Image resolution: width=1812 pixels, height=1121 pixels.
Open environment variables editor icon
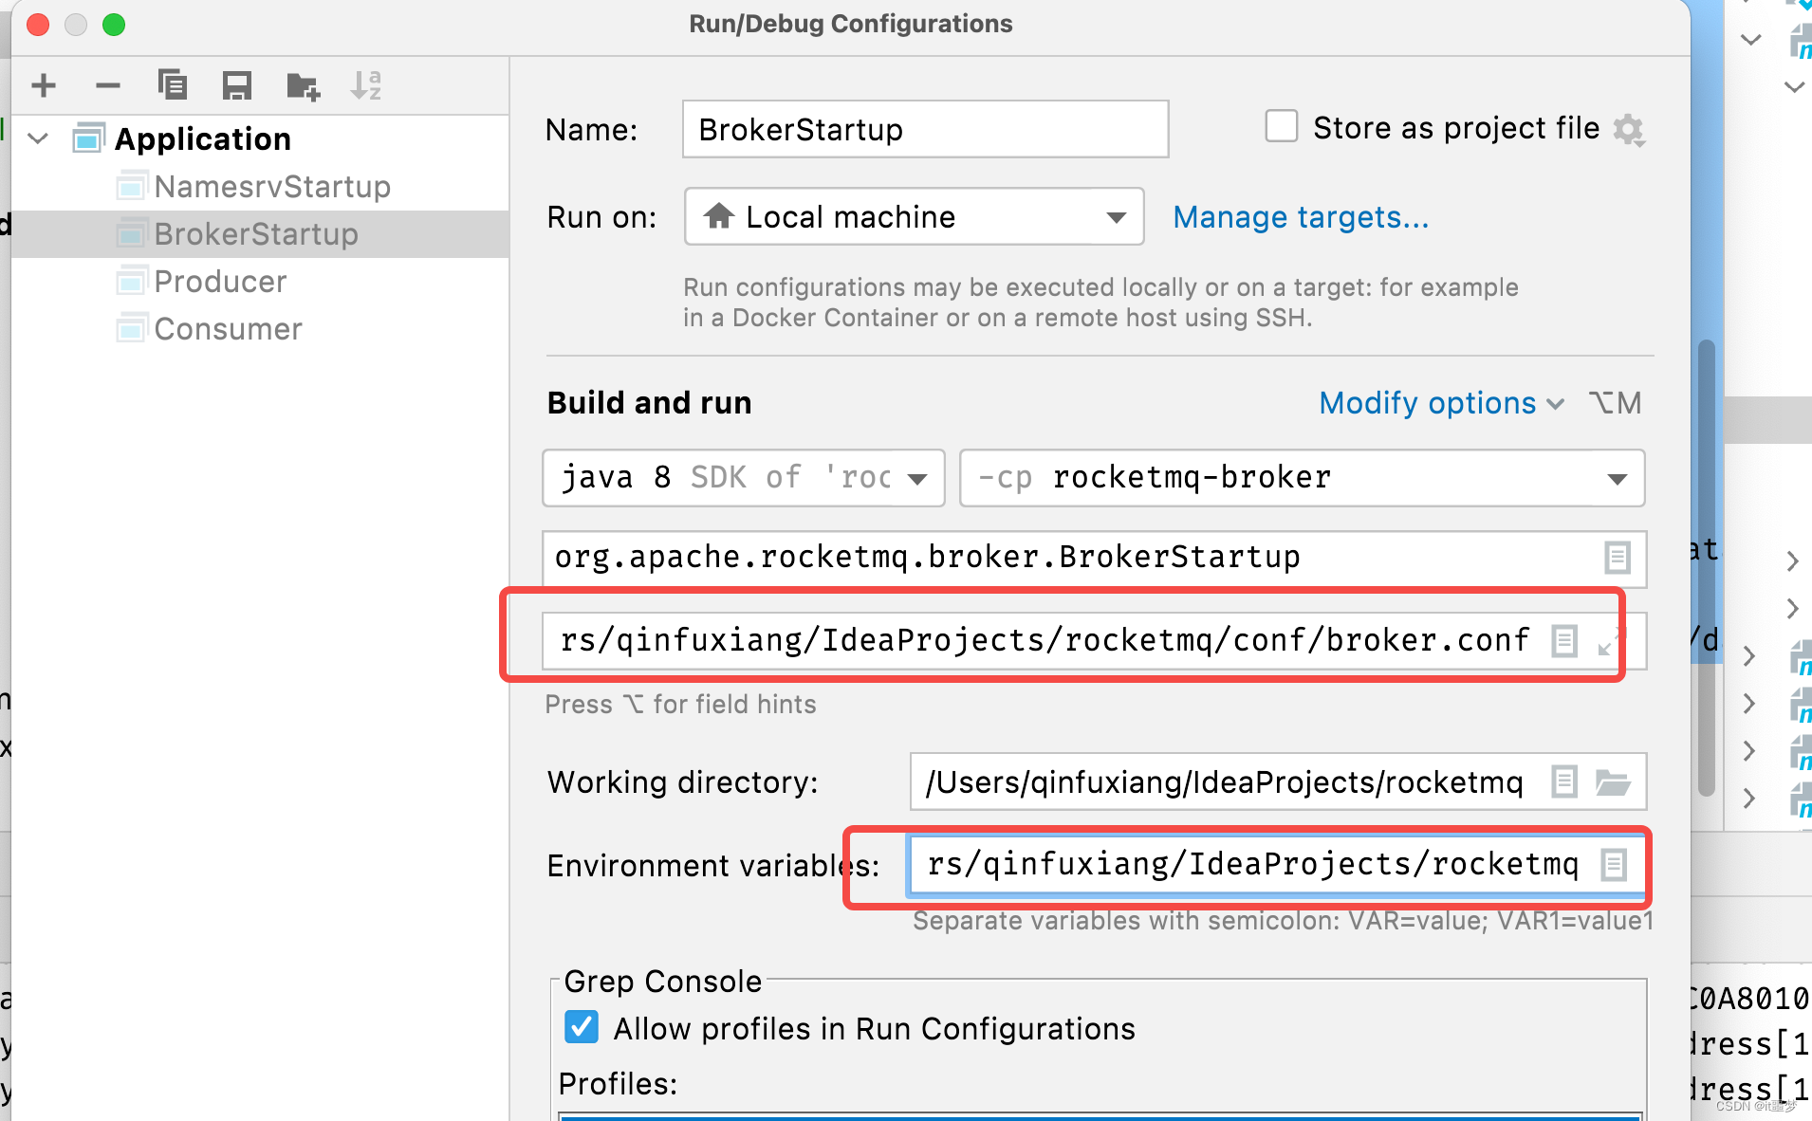coord(1614,865)
